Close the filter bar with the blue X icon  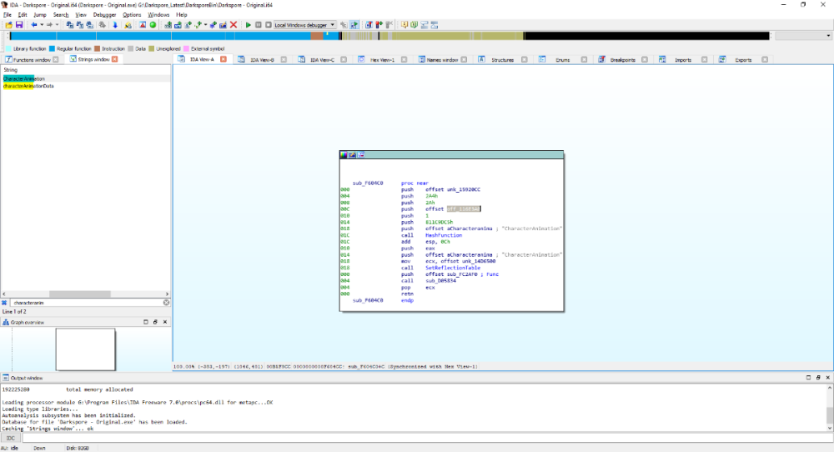[4, 303]
